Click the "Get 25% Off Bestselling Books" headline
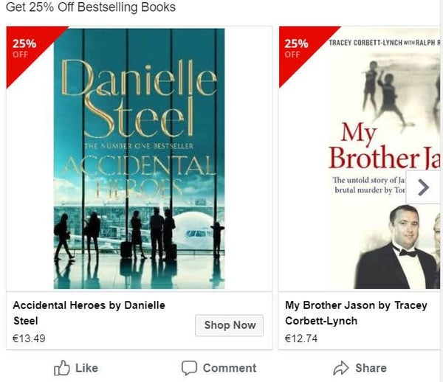This screenshot has width=443, height=382. point(90,7)
